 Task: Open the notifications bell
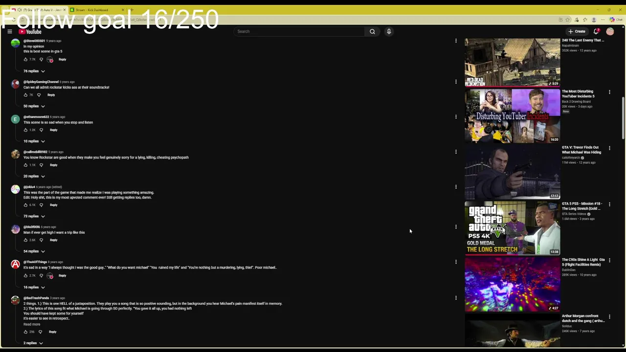(x=596, y=31)
